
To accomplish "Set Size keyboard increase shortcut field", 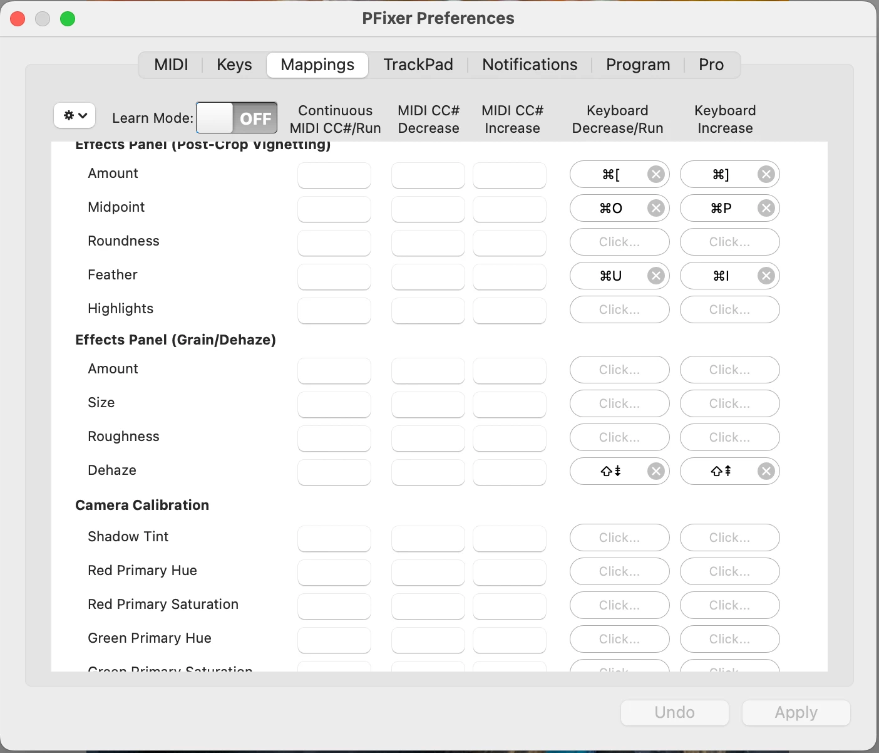I will (730, 404).
